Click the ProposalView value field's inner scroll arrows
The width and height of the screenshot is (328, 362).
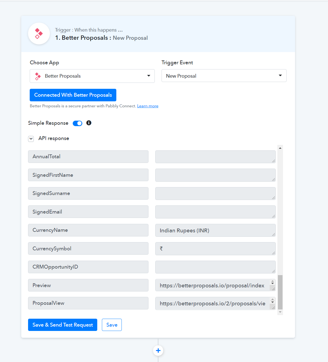click(272, 301)
